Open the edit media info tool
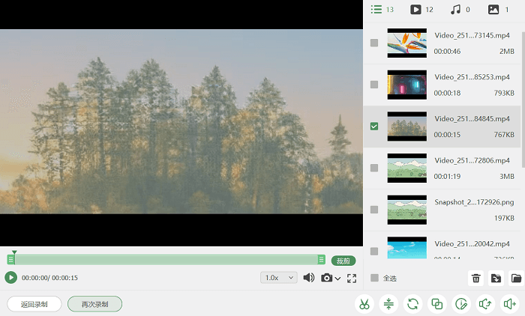Screen dimensions: 525x316 pyautogui.click(x=461, y=304)
